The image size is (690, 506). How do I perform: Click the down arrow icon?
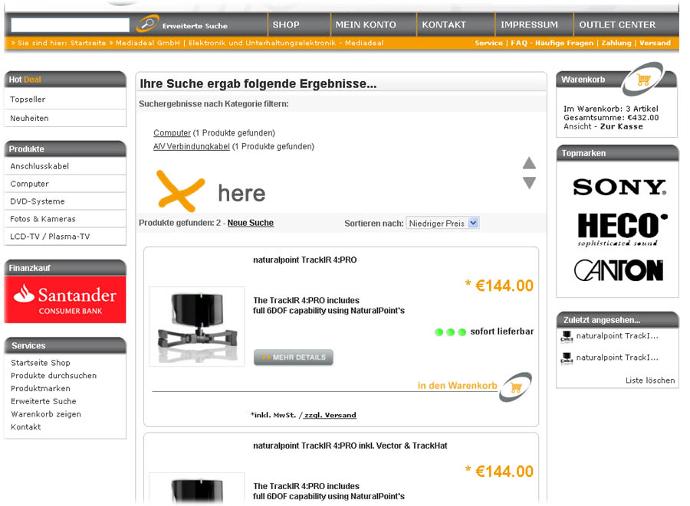coord(529,183)
